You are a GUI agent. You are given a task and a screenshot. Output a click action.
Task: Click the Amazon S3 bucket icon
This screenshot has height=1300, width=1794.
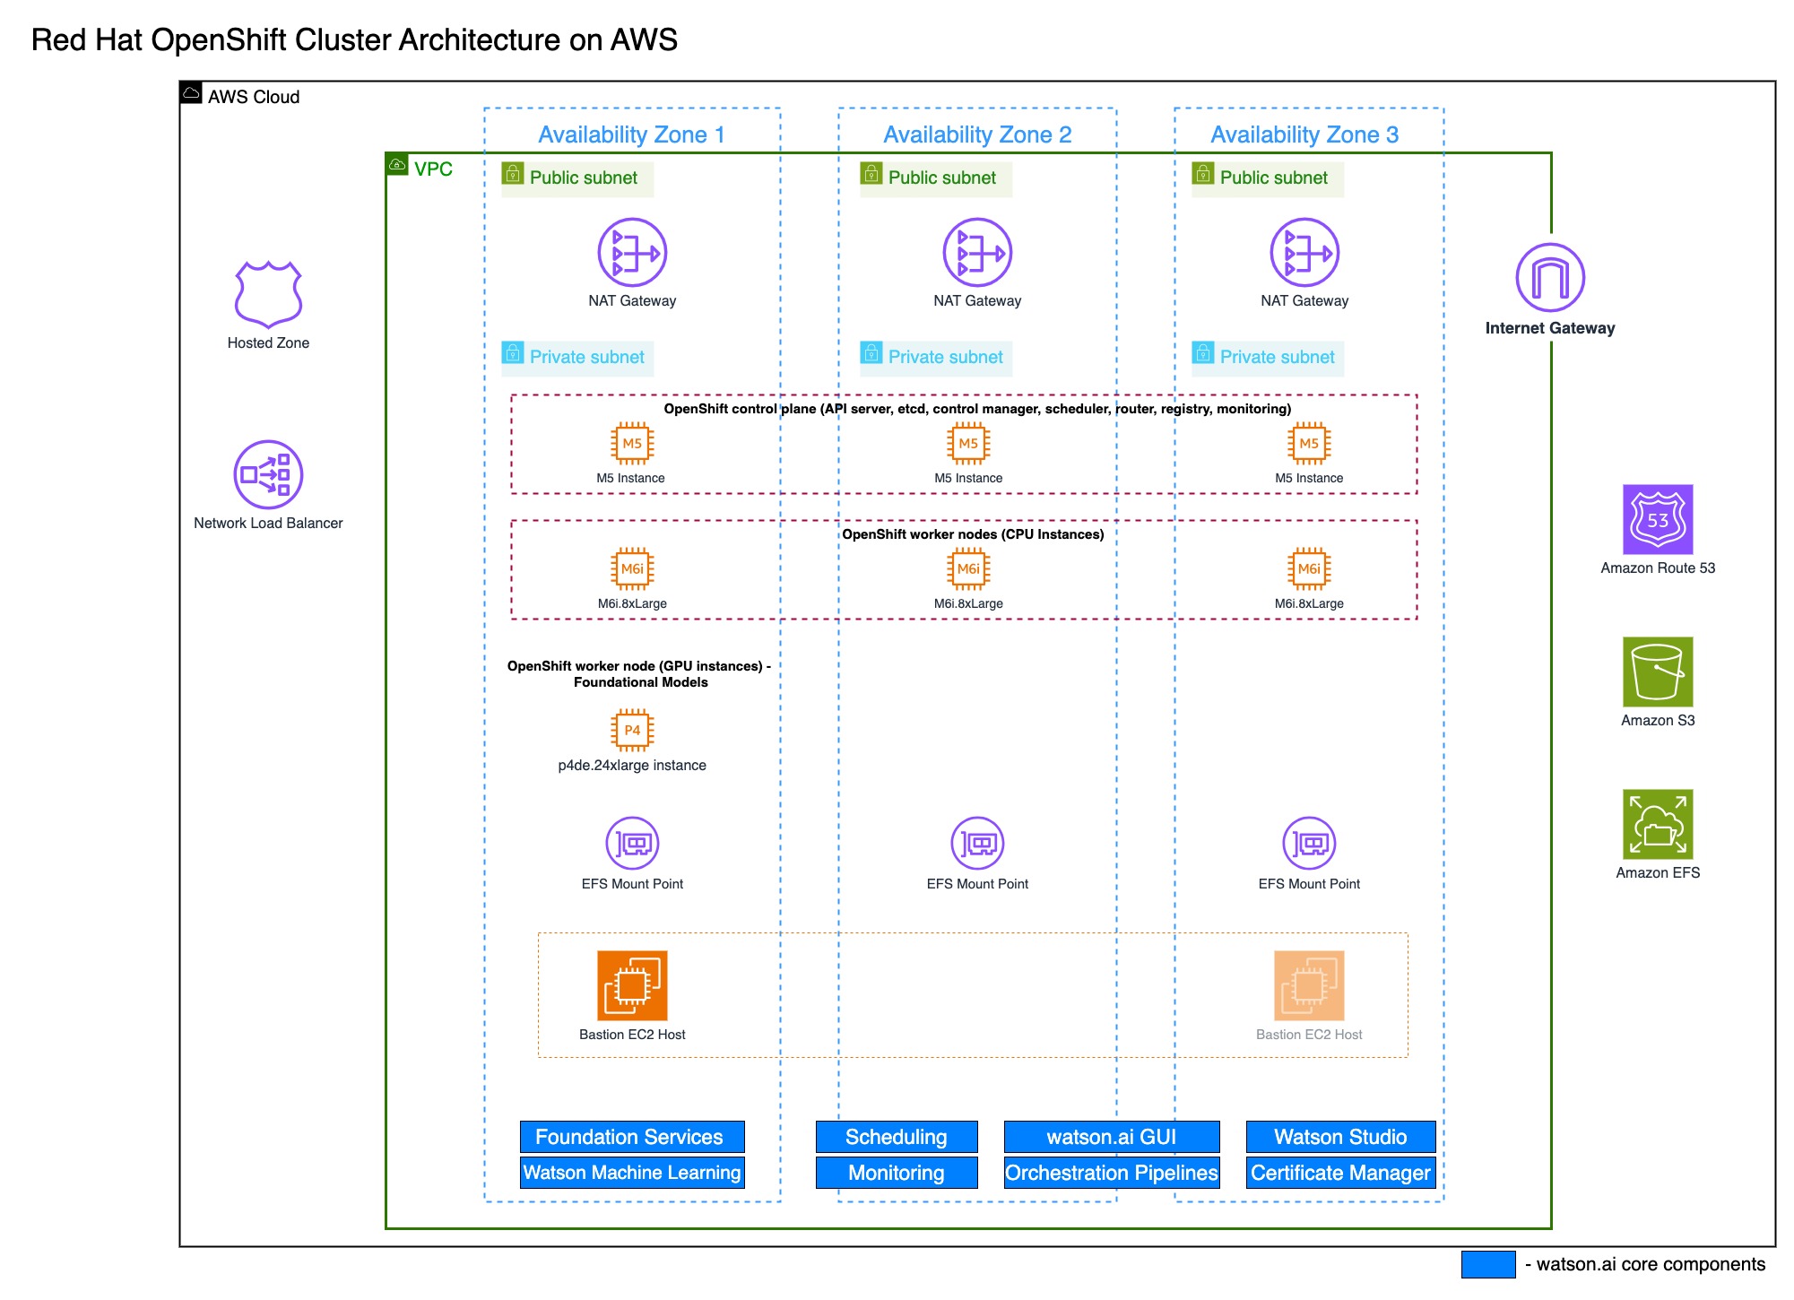[1658, 672]
